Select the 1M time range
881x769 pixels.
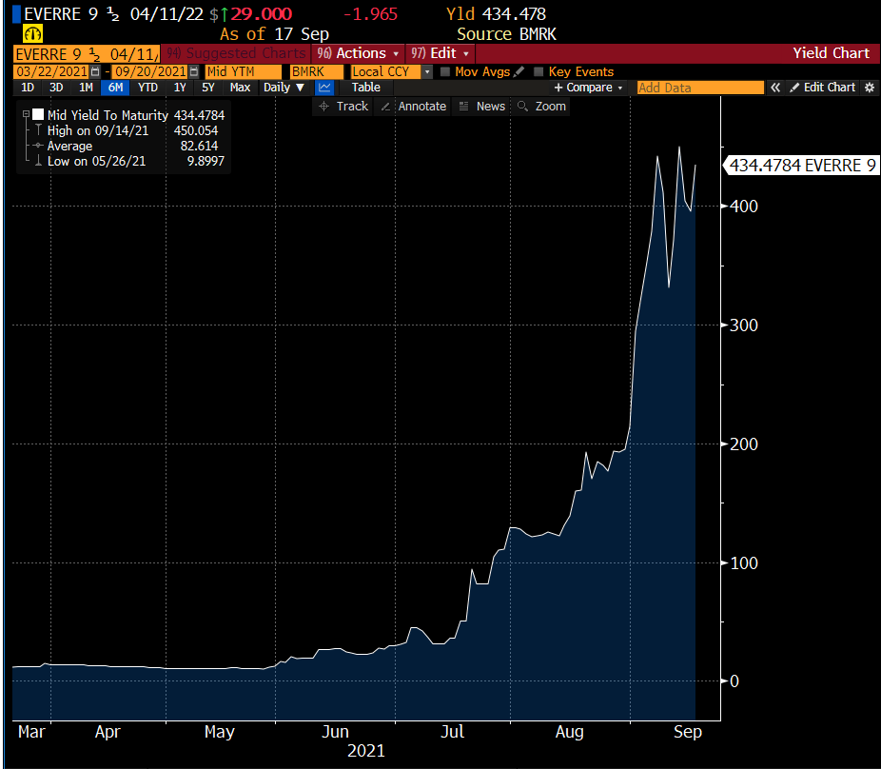86,88
